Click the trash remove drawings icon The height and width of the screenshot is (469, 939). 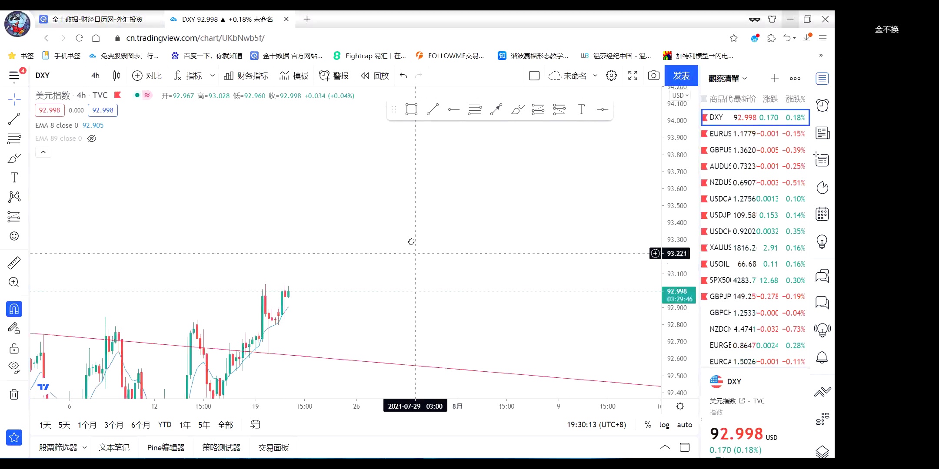(x=14, y=394)
